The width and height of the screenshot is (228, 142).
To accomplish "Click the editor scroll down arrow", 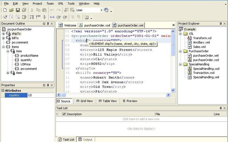I will click(x=173, y=90).
